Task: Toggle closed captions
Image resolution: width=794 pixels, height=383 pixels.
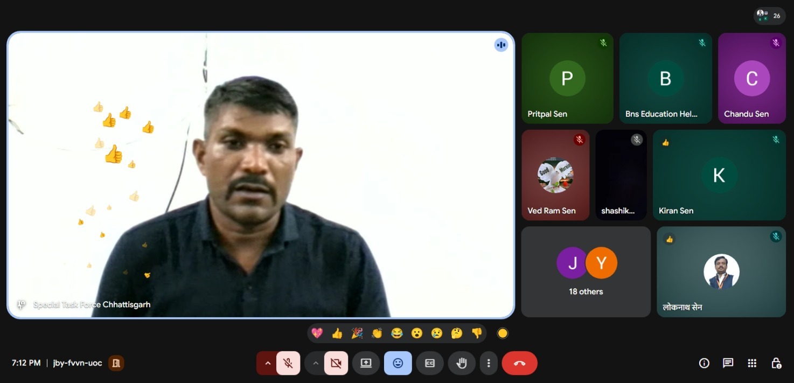Action: click(430, 363)
